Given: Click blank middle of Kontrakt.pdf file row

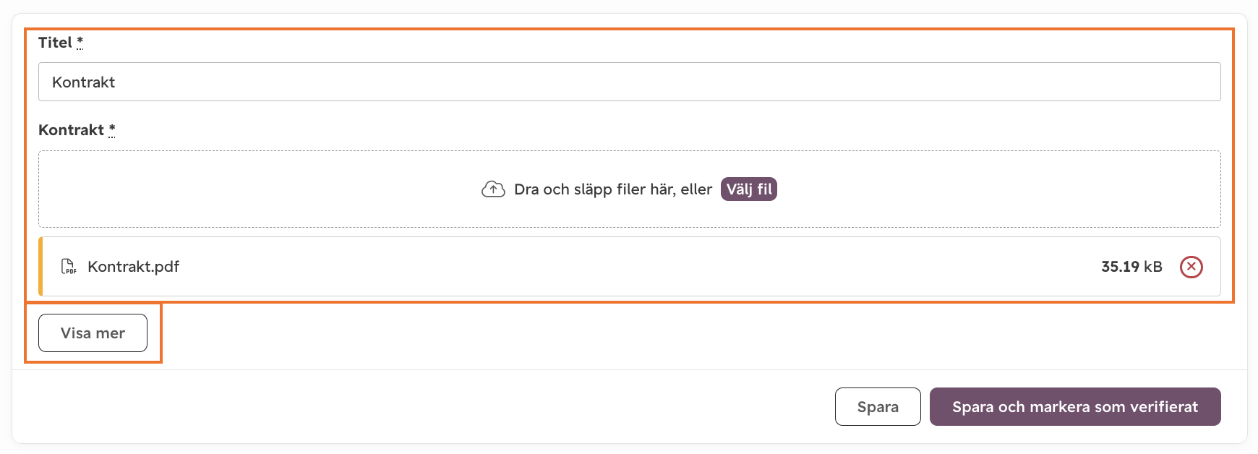Looking at the screenshot, I should click(x=636, y=267).
